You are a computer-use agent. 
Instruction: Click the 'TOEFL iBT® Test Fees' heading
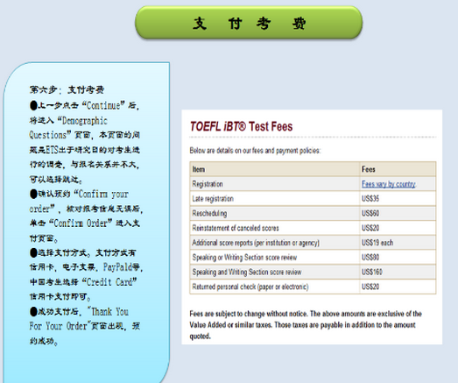pyautogui.click(x=242, y=126)
